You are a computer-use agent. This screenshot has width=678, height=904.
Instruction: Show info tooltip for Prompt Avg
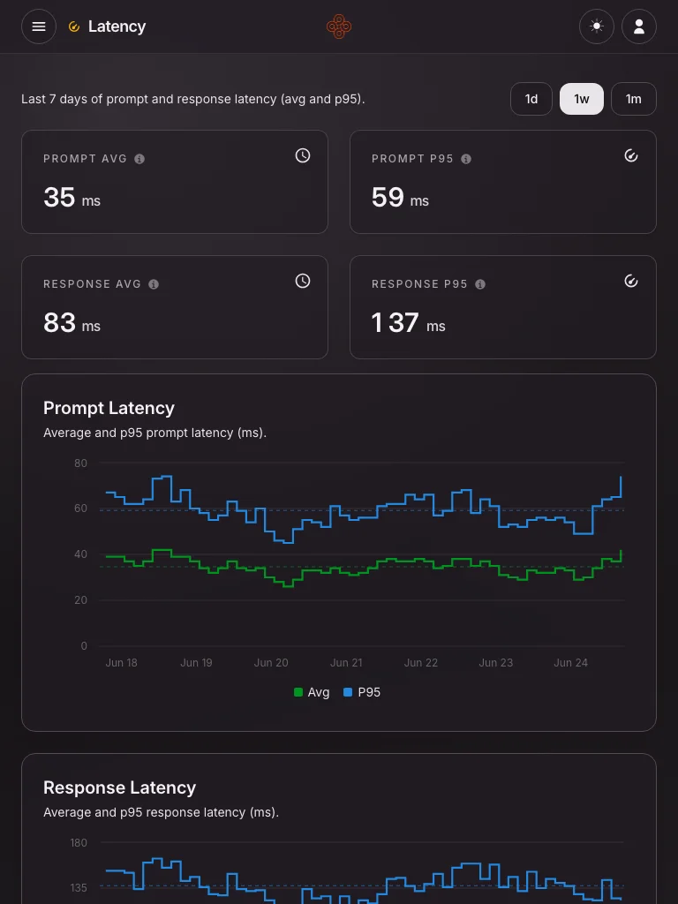pyautogui.click(x=139, y=159)
